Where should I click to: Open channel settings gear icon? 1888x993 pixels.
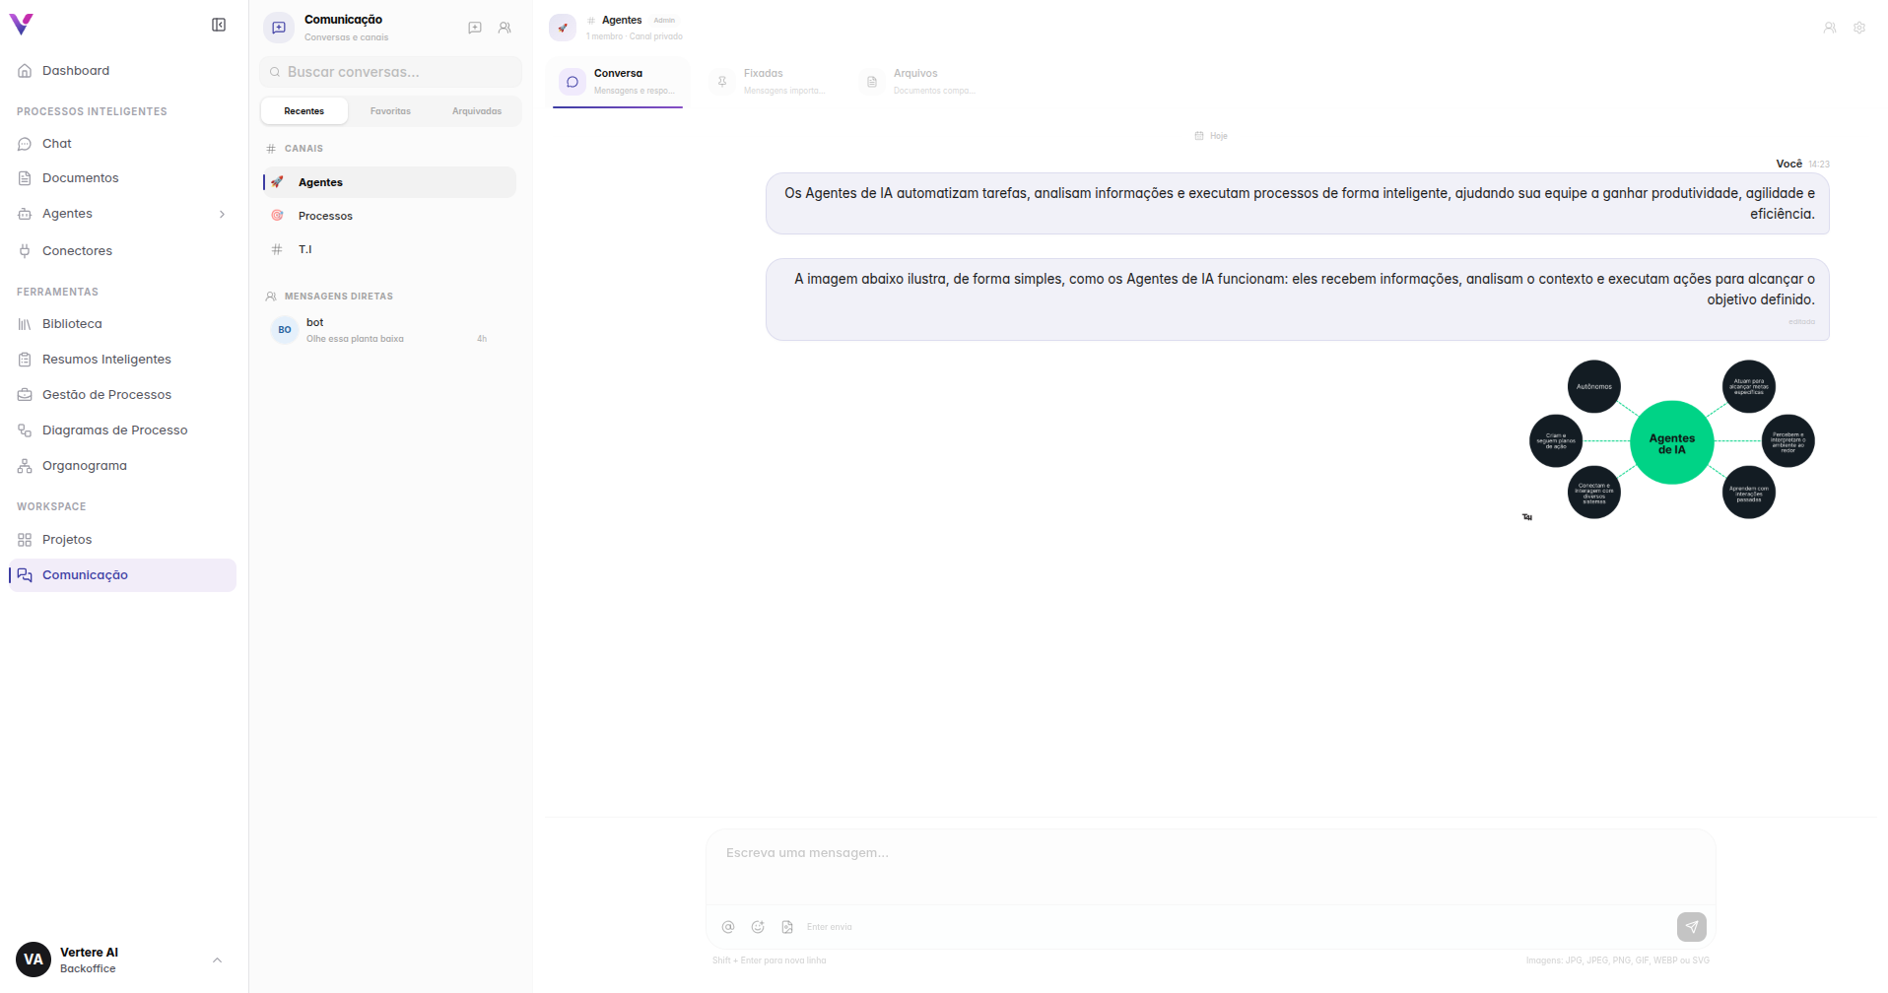click(1859, 28)
